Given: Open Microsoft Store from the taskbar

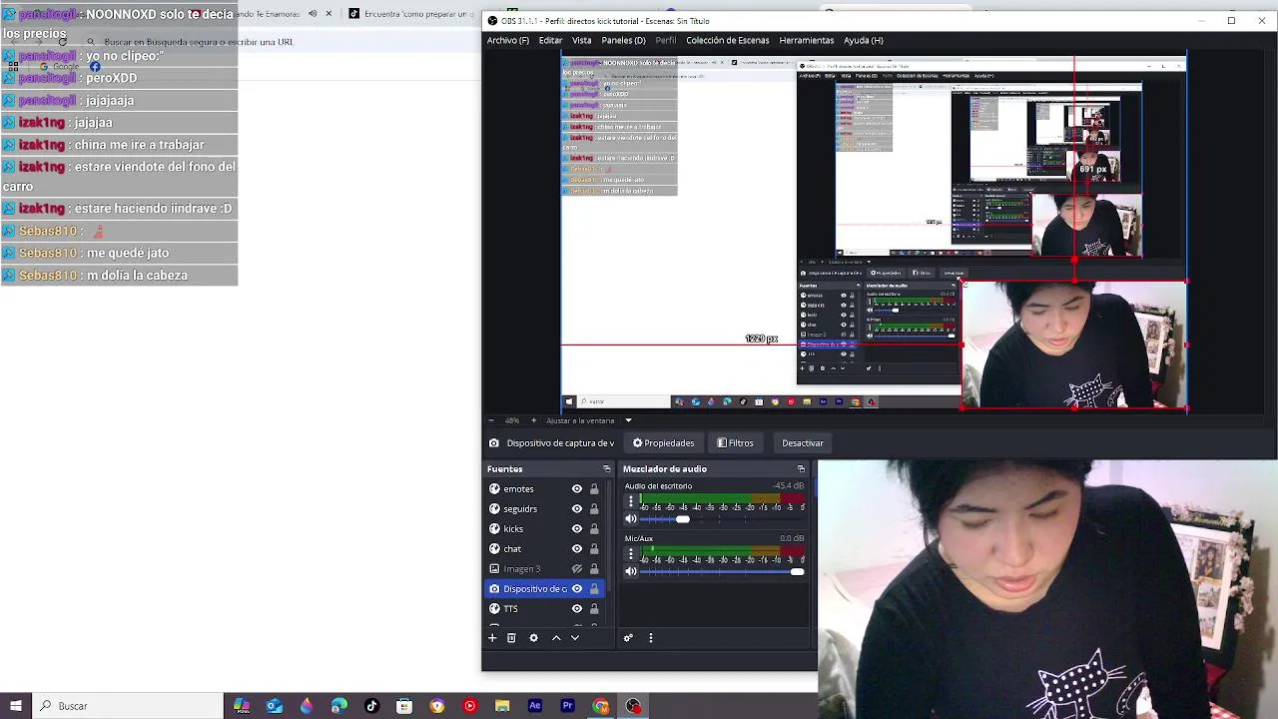Looking at the screenshot, I should point(404,706).
